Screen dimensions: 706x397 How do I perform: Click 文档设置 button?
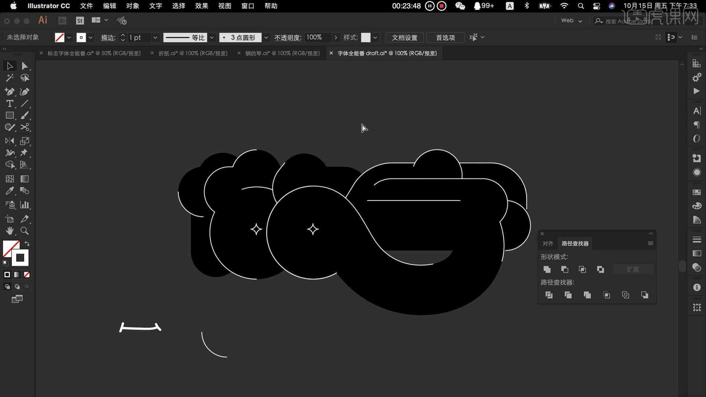click(405, 37)
